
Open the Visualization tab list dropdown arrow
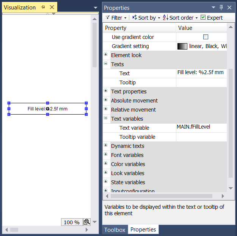(96, 8)
